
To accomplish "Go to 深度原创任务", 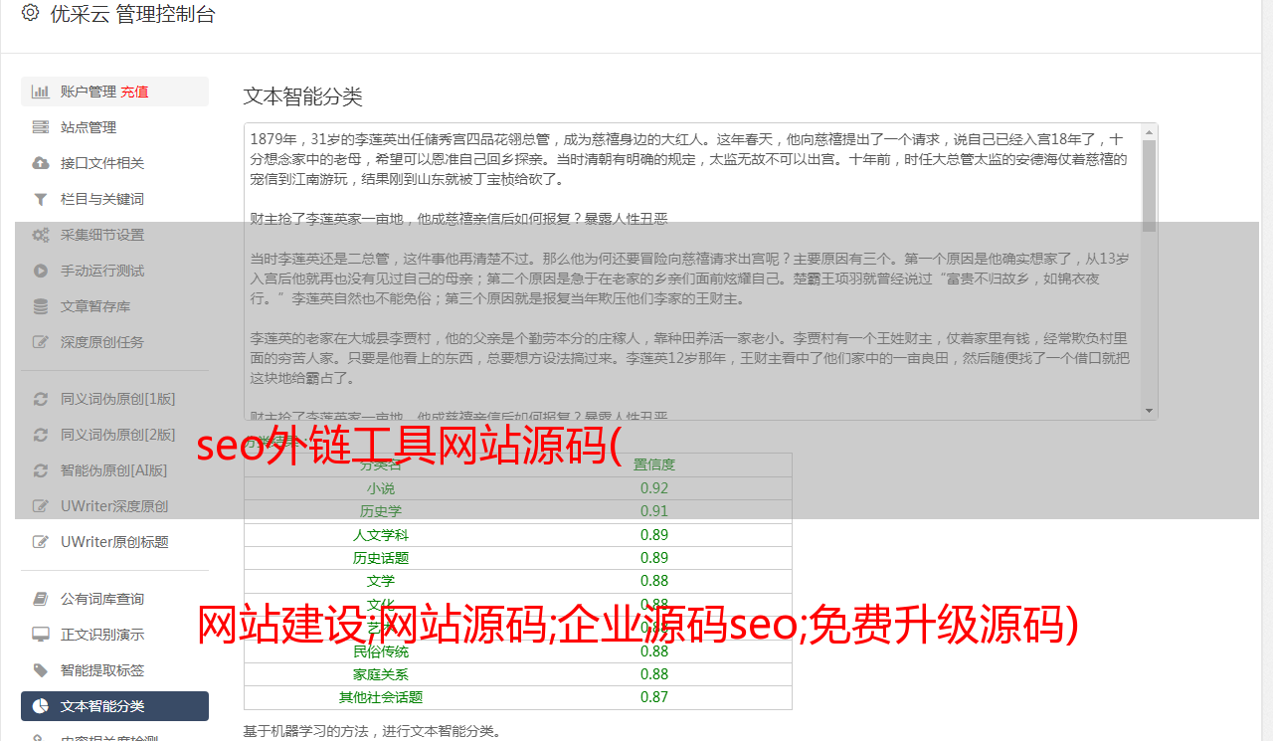I will (114, 342).
